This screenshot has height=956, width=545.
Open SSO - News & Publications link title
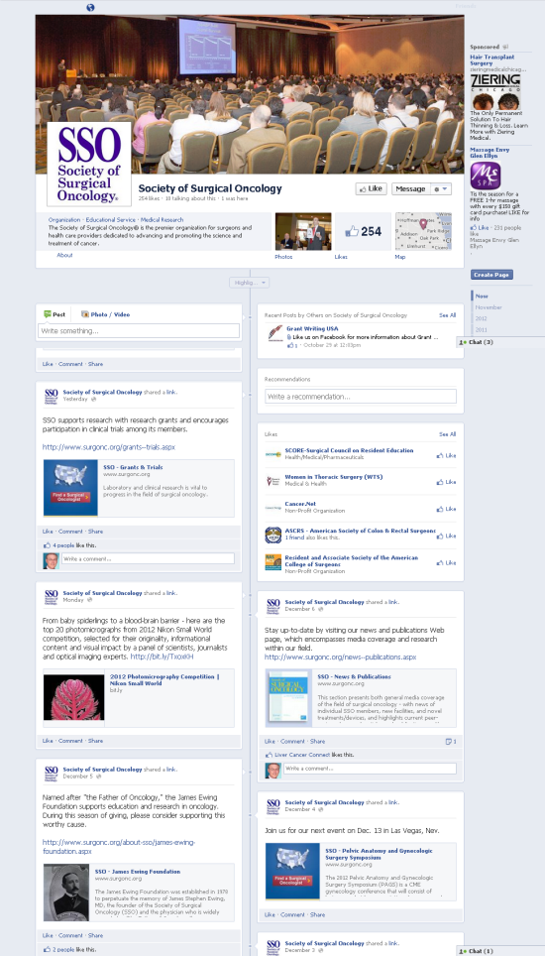(354, 676)
